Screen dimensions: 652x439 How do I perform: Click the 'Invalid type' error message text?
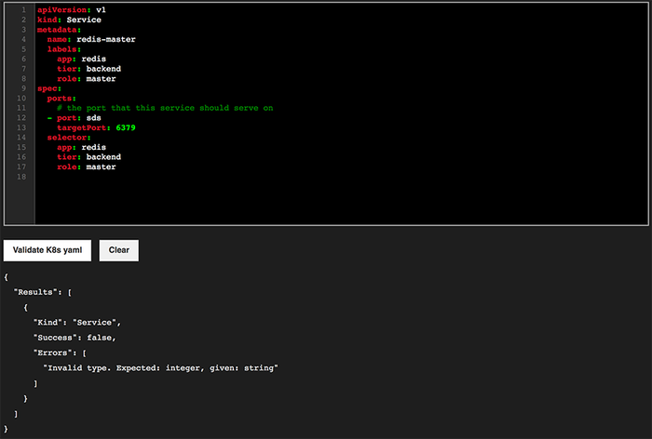pyautogui.click(x=160, y=367)
